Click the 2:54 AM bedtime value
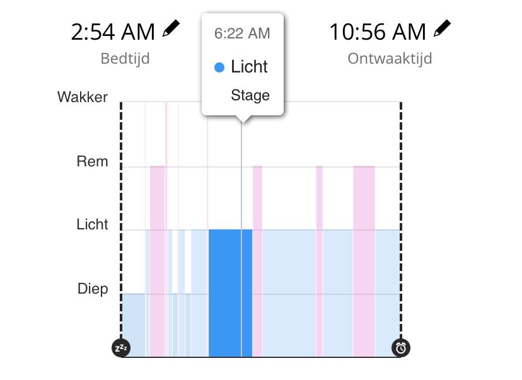 [x=113, y=32]
